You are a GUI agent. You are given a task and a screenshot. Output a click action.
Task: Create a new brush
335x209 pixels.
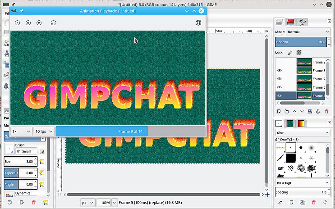click(x=291, y=202)
